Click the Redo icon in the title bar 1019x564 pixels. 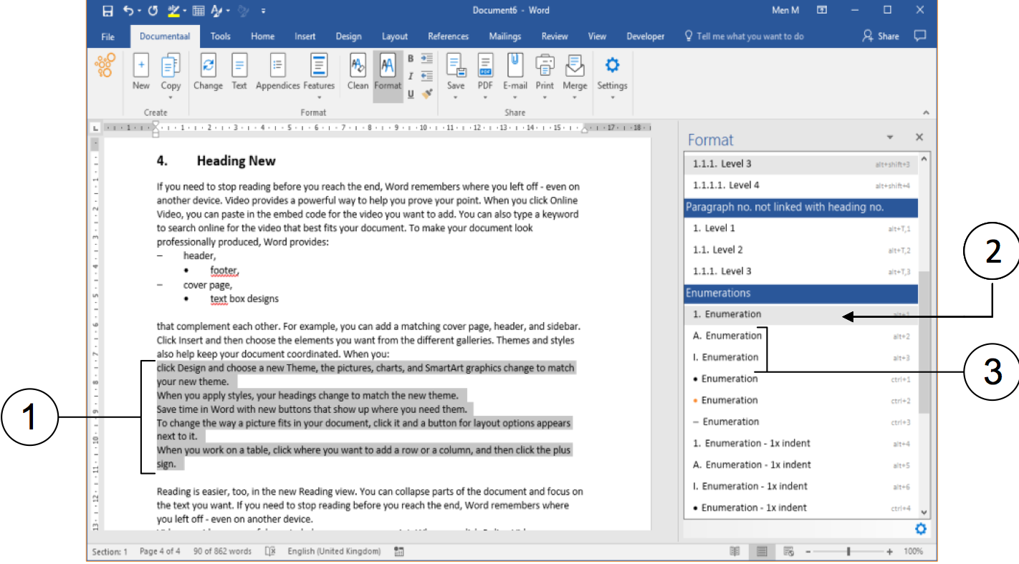tap(152, 11)
